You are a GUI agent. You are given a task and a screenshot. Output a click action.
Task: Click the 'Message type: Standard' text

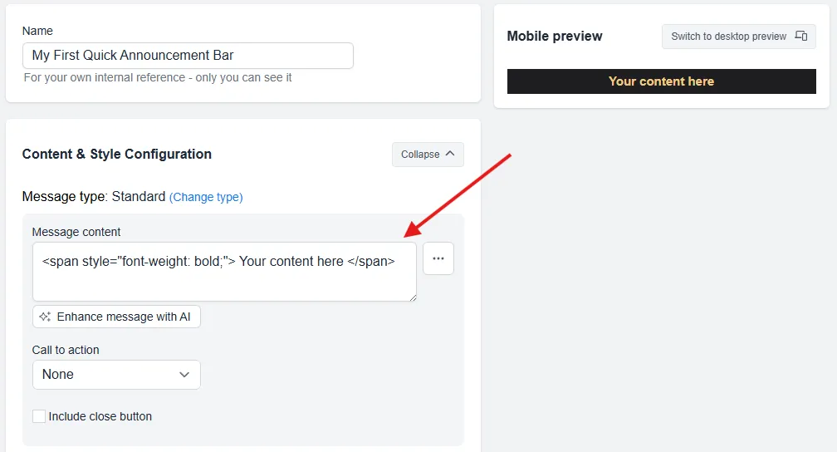click(x=93, y=197)
